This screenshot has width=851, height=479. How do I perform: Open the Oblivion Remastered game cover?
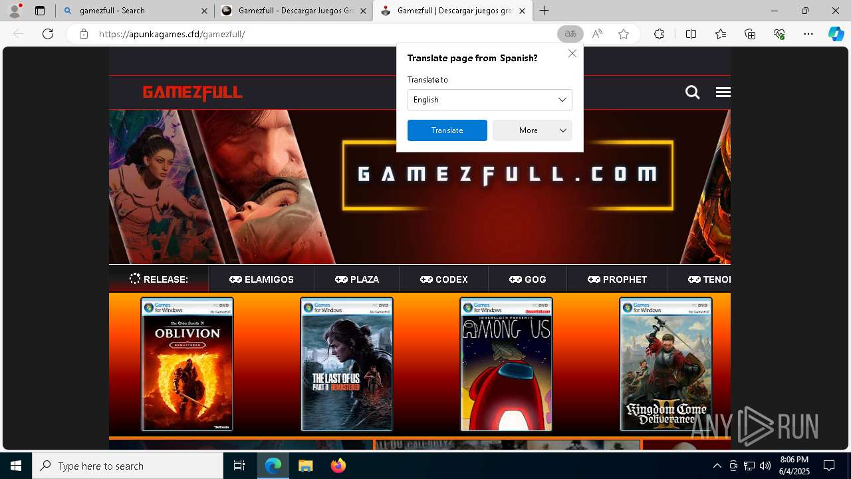(187, 365)
